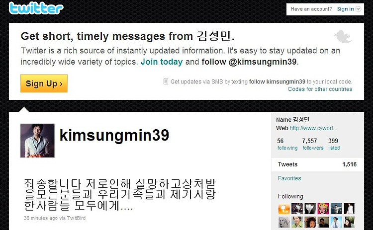373x230 pixels.
Task: Open the orange avatar in Following
Action: tap(284, 209)
